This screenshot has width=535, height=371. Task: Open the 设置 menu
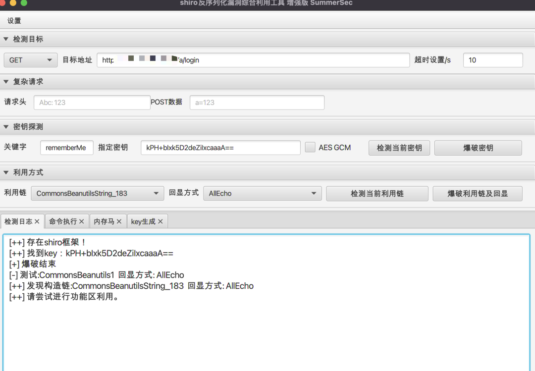(14, 21)
